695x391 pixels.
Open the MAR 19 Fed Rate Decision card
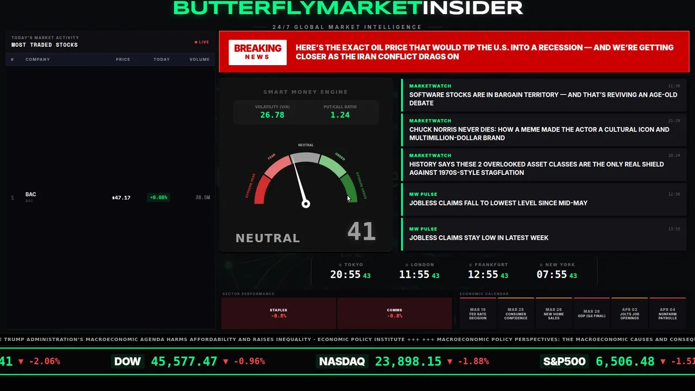point(478,313)
